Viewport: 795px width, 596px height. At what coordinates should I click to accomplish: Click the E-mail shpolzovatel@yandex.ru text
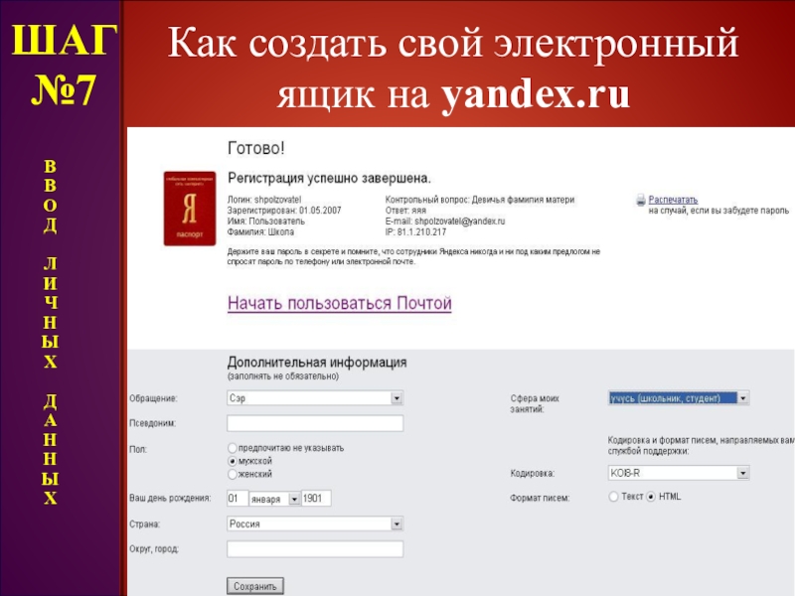coord(445,222)
